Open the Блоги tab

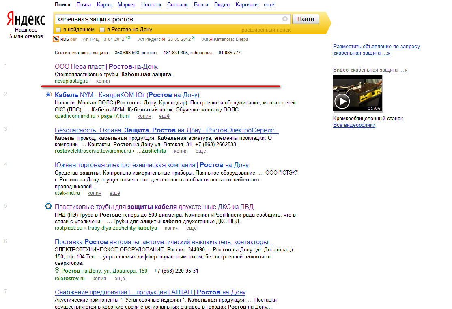point(201,5)
